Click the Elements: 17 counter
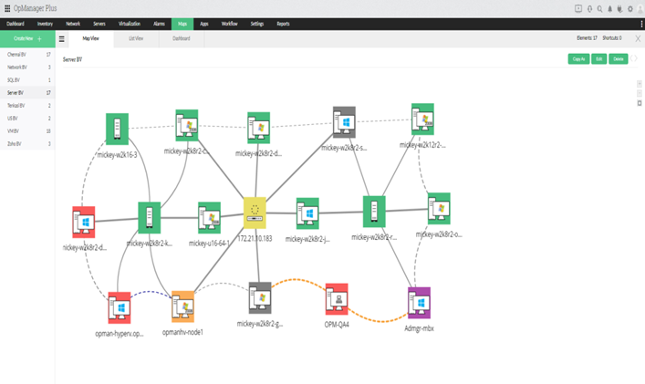Image resolution: width=645 pixels, height=384 pixels. (587, 37)
